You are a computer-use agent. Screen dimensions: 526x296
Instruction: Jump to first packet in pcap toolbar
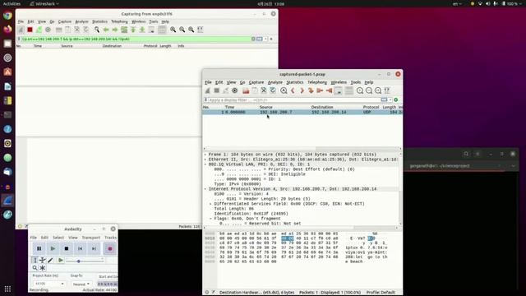[320, 90]
